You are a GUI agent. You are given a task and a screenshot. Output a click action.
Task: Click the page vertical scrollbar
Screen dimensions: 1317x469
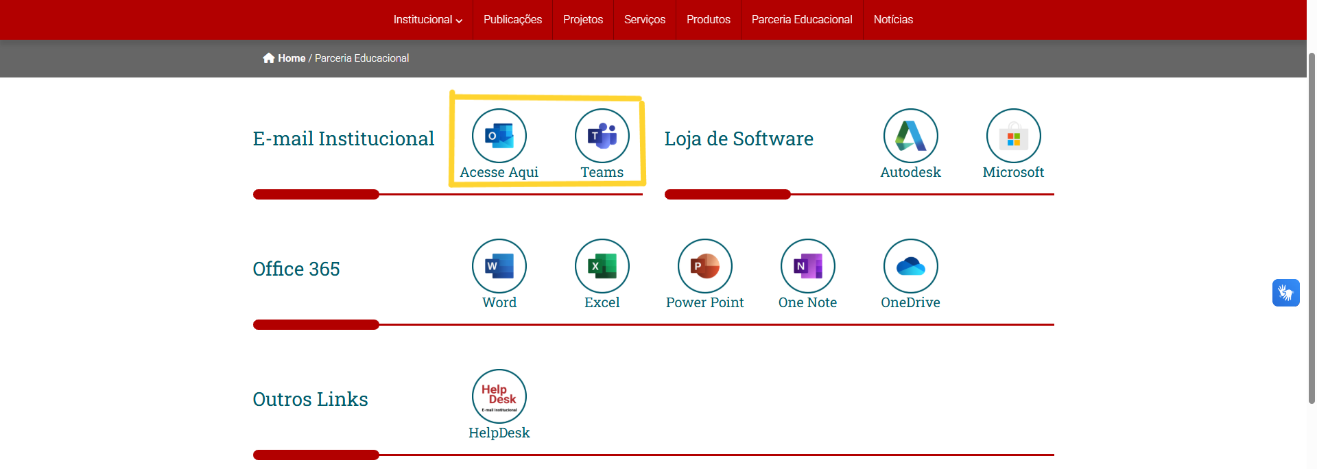click(1312, 226)
